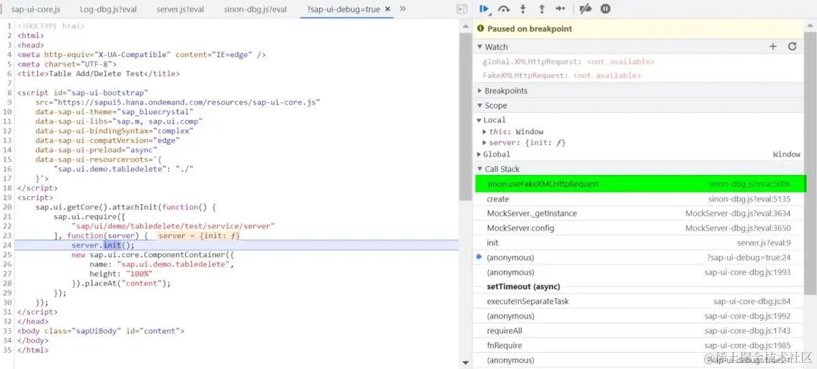
Task: Select sinon.useFakeXMLHttpRequest call stack frame
Action: (x=640, y=184)
